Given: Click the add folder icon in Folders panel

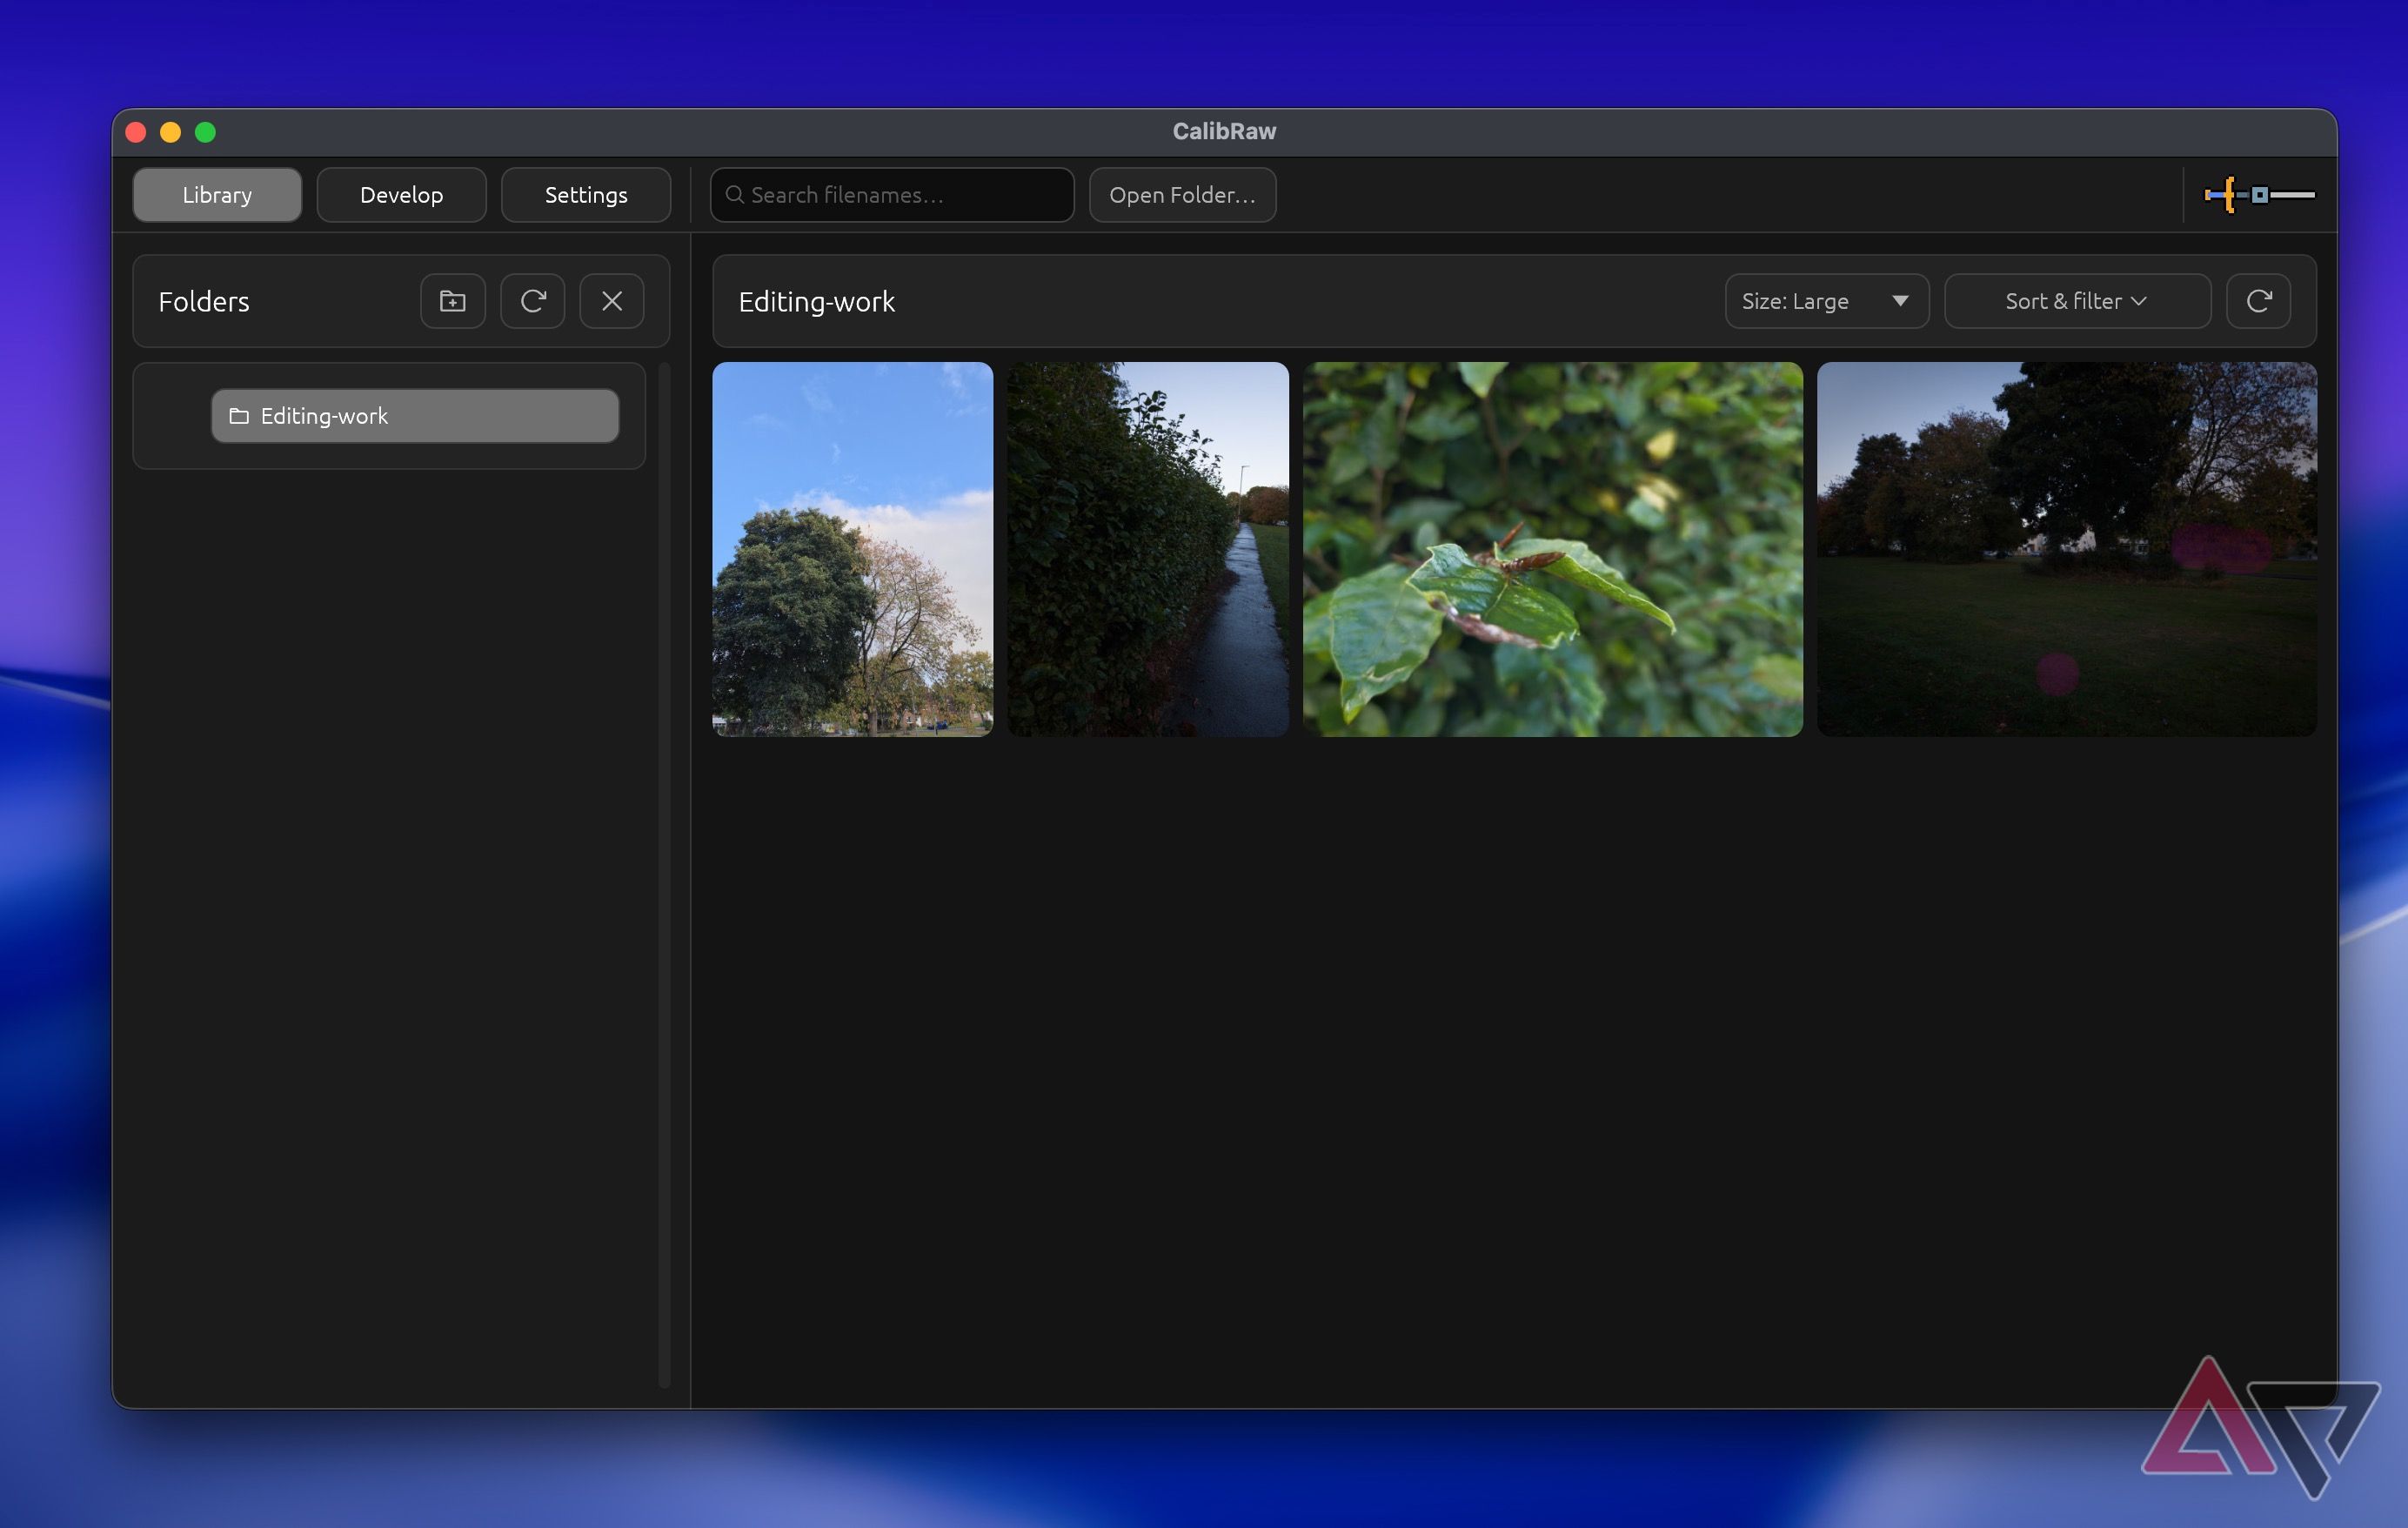Looking at the screenshot, I should click(453, 301).
